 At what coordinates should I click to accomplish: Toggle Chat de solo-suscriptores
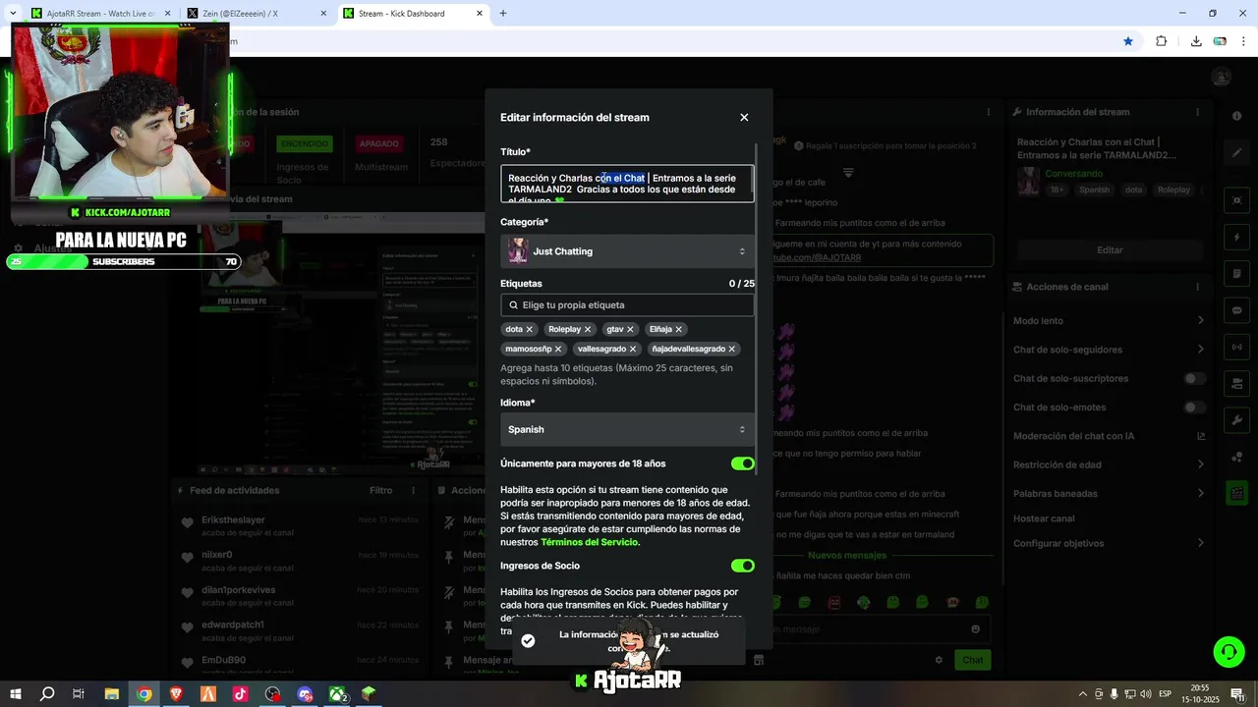(x=1194, y=378)
